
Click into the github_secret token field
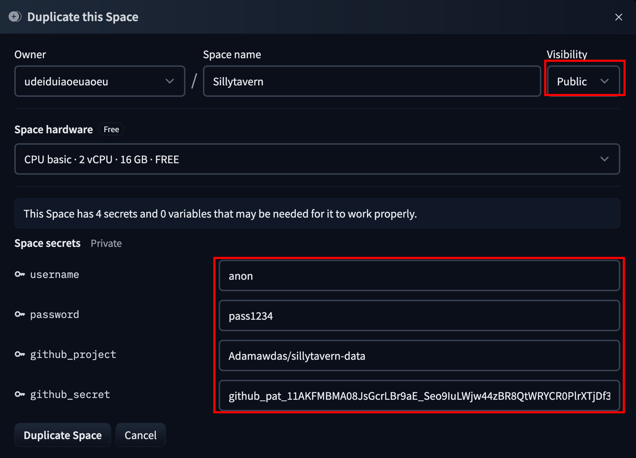pos(419,396)
